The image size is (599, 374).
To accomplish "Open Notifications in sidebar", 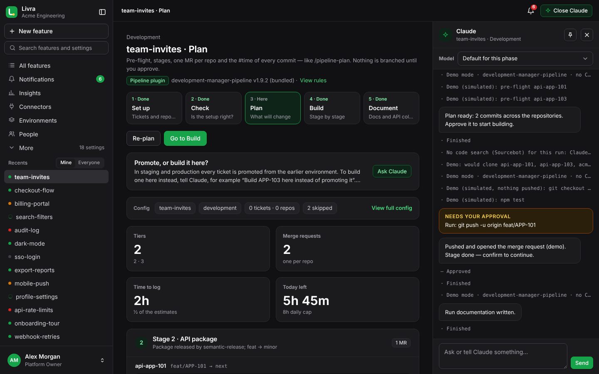I will [x=56, y=79].
